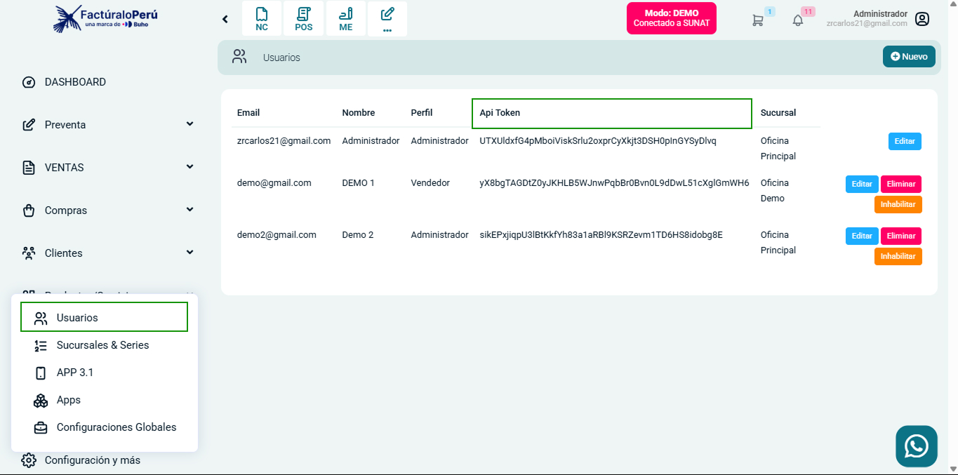Open WhatsApp chat floating button
The height and width of the screenshot is (475, 958).
click(x=916, y=446)
